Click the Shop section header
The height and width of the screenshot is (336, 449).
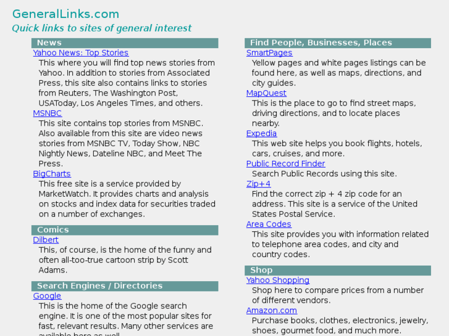(x=338, y=270)
